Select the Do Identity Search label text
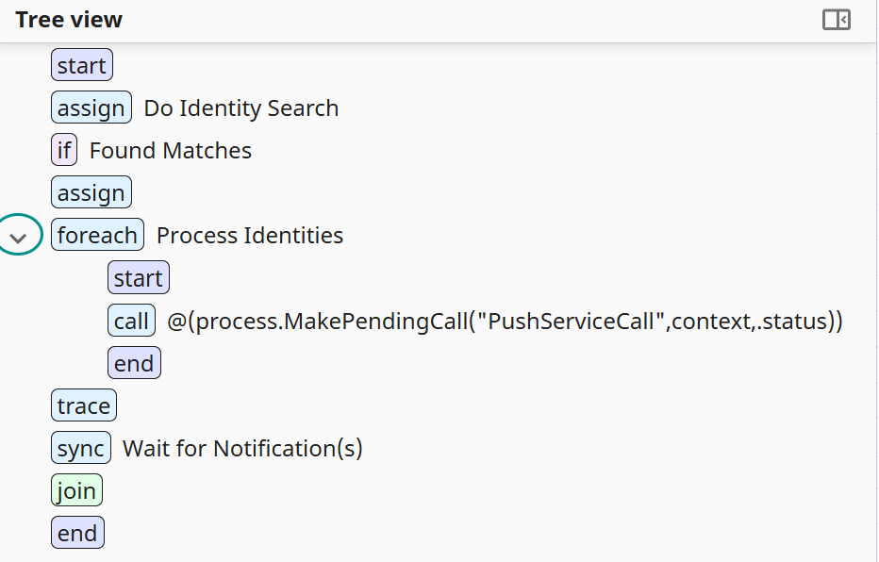 240,108
